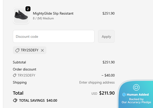Click the $251.90 subtotal value

point(108,62)
